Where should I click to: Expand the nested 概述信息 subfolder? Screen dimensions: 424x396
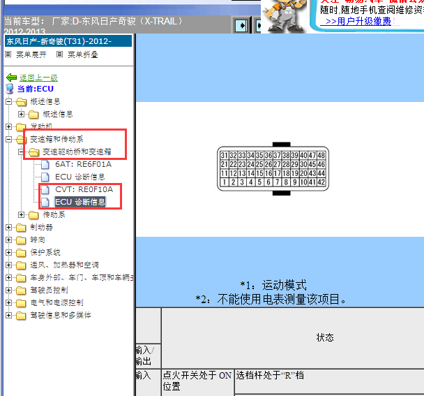[x=21, y=114]
